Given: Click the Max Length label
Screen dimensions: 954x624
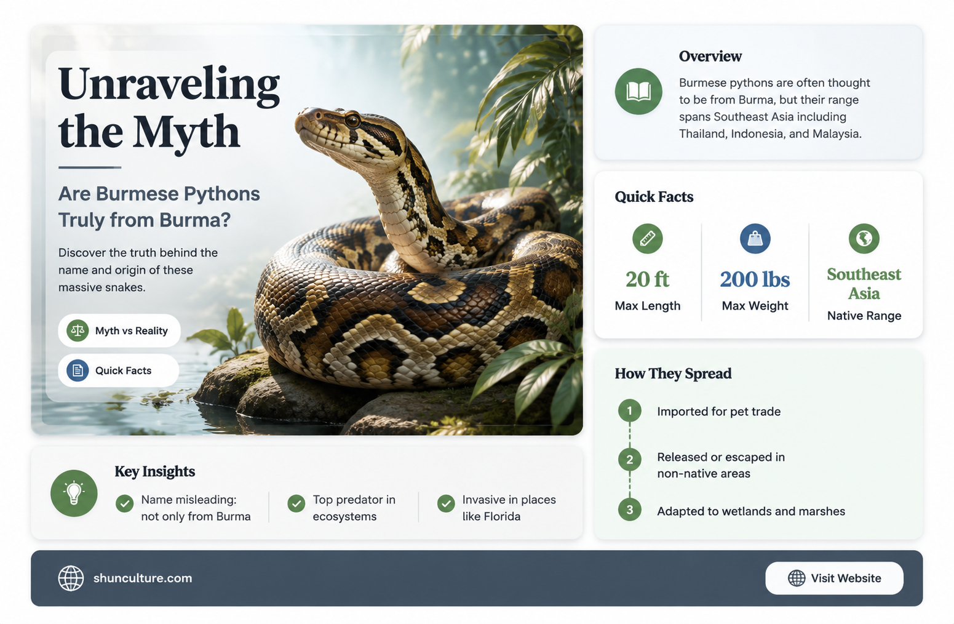Looking at the screenshot, I should (x=648, y=306).
